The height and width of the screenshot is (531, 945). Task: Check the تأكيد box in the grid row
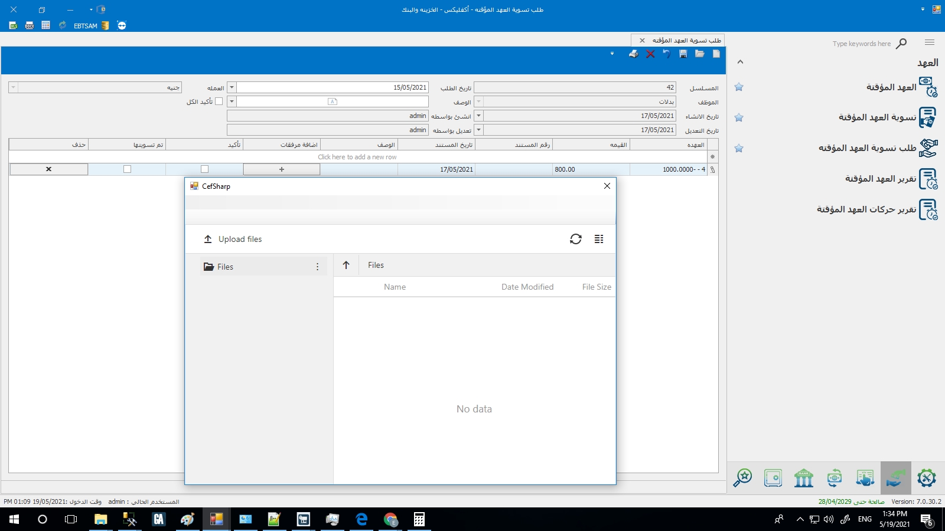pos(204,169)
